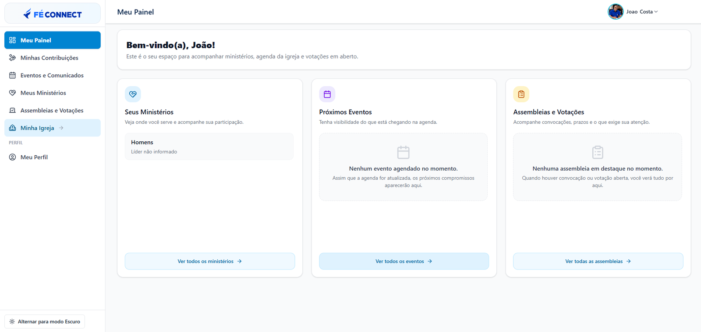Click the PERFIL section label

[x=16, y=143]
